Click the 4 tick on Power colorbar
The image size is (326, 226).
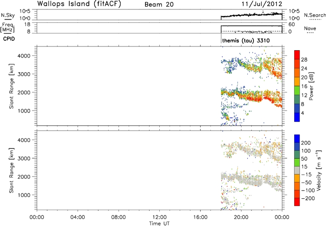click(302, 113)
